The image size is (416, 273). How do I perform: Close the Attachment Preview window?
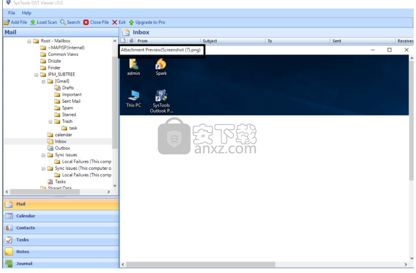click(x=406, y=50)
